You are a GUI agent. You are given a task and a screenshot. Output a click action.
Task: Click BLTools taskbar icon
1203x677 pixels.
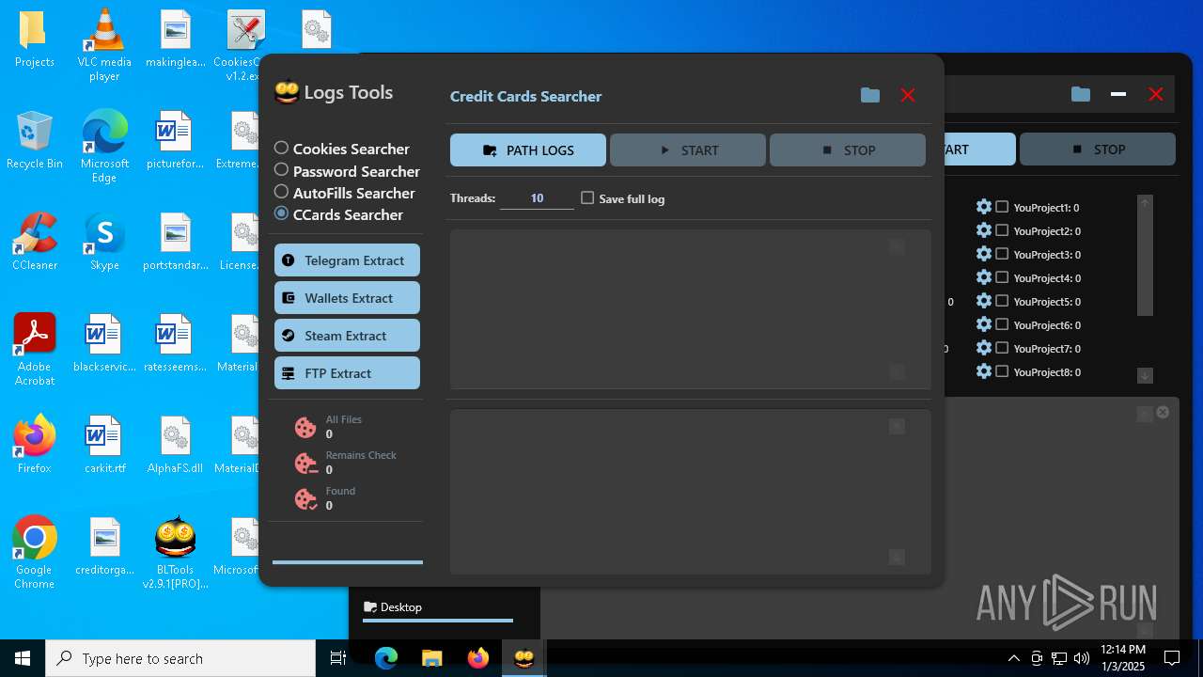coord(523,658)
